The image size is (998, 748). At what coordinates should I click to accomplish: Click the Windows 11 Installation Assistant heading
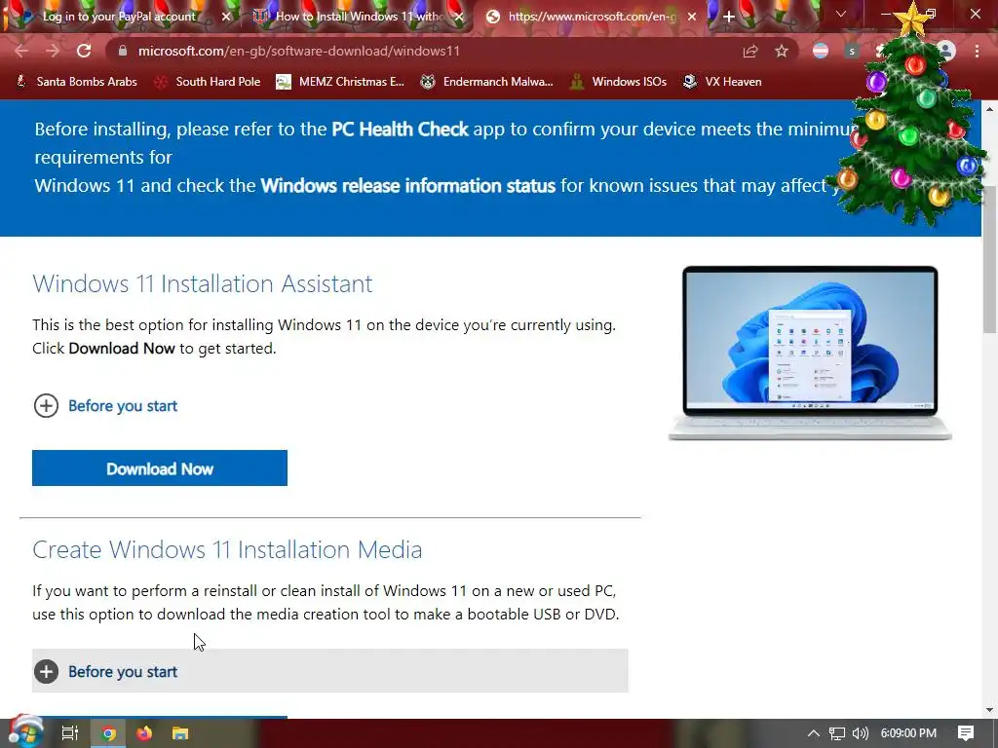pos(203,283)
